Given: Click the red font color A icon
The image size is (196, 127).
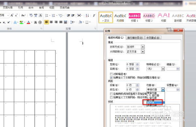Looking at the screenshot, I should pyautogui.click(x=28, y=22).
